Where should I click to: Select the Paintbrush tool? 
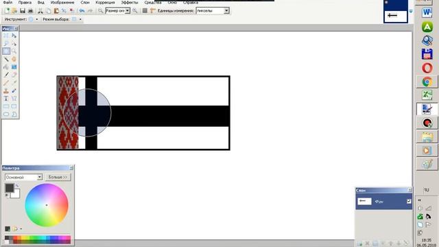(6, 75)
